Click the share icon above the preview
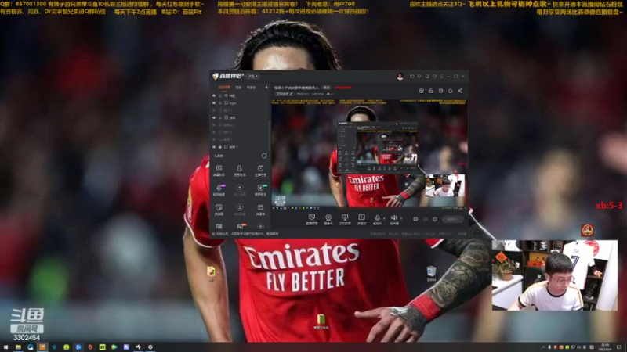 (460, 91)
